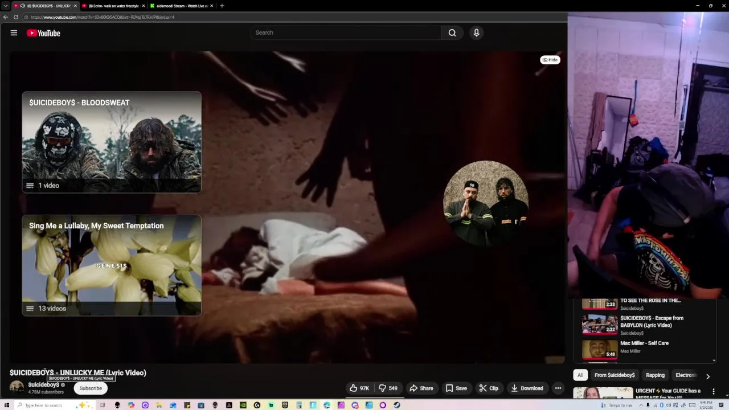
Task: Open the three-dot more actions menu
Action: click(558, 388)
